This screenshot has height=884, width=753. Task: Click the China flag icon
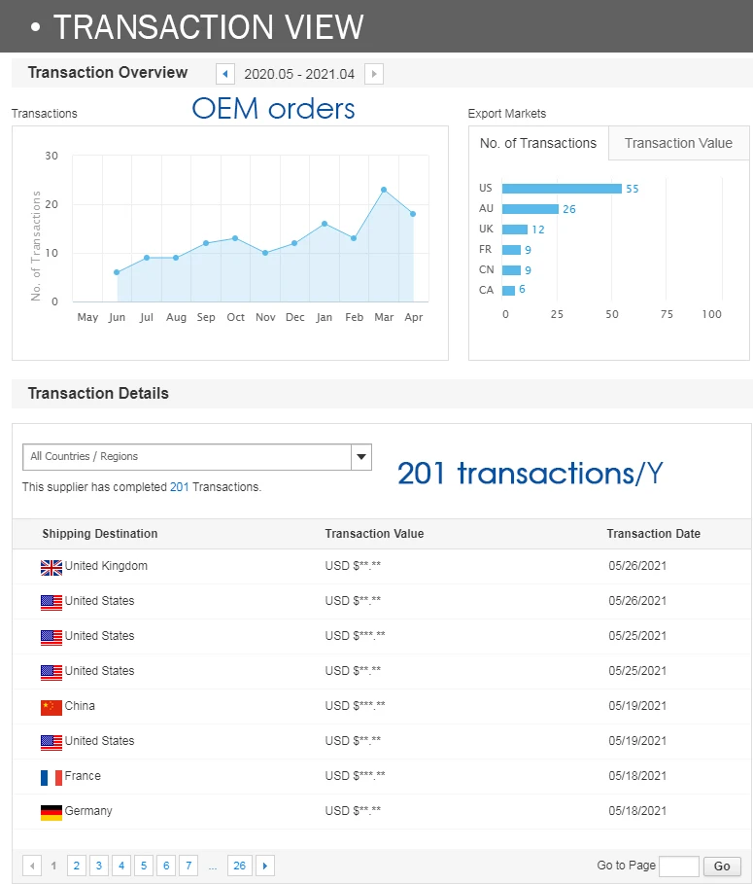pos(51,707)
